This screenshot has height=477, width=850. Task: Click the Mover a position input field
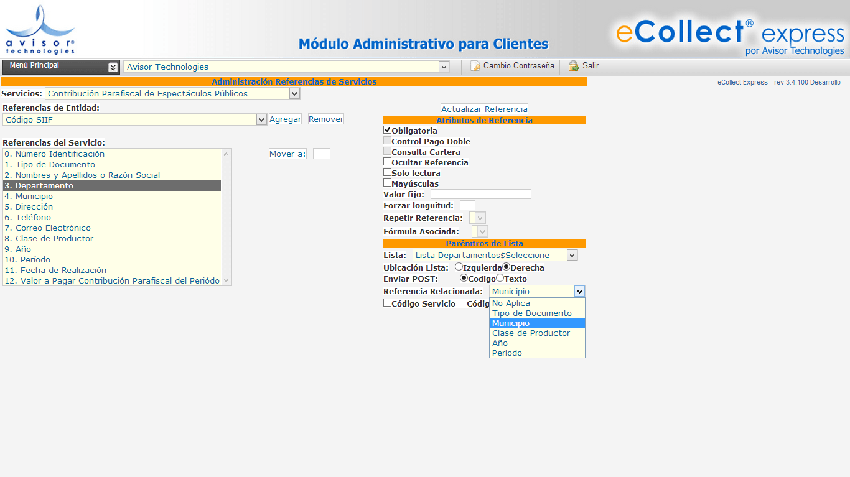(322, 154)
